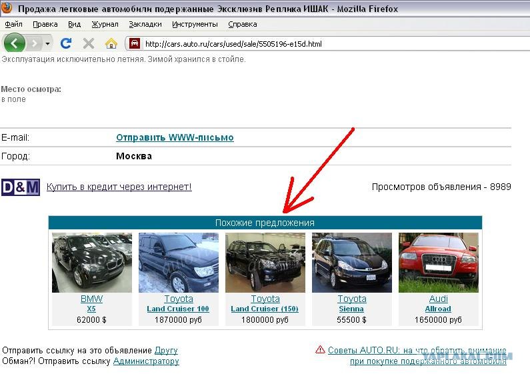This screenshot has width=530, height=376.
Task: Click the green Back navigation button
Action: (14, 43)
